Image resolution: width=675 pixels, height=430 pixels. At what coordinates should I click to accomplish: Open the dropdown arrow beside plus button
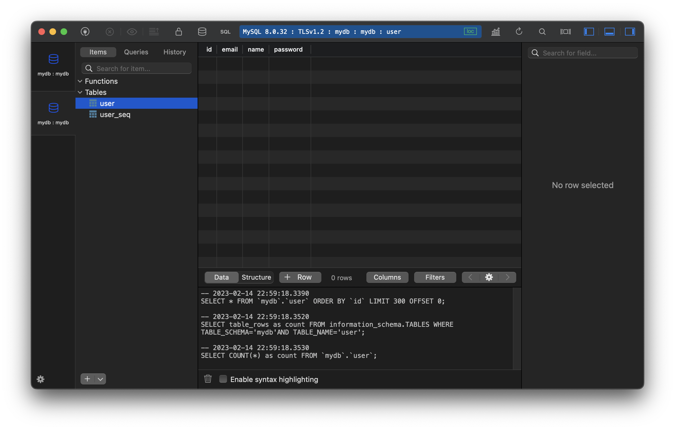[100, 379]
